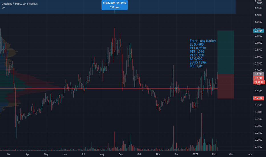This screenshot has width=266, height=157.
Task: Click the 0.8000 price axis tick
Action: point(258,57)
